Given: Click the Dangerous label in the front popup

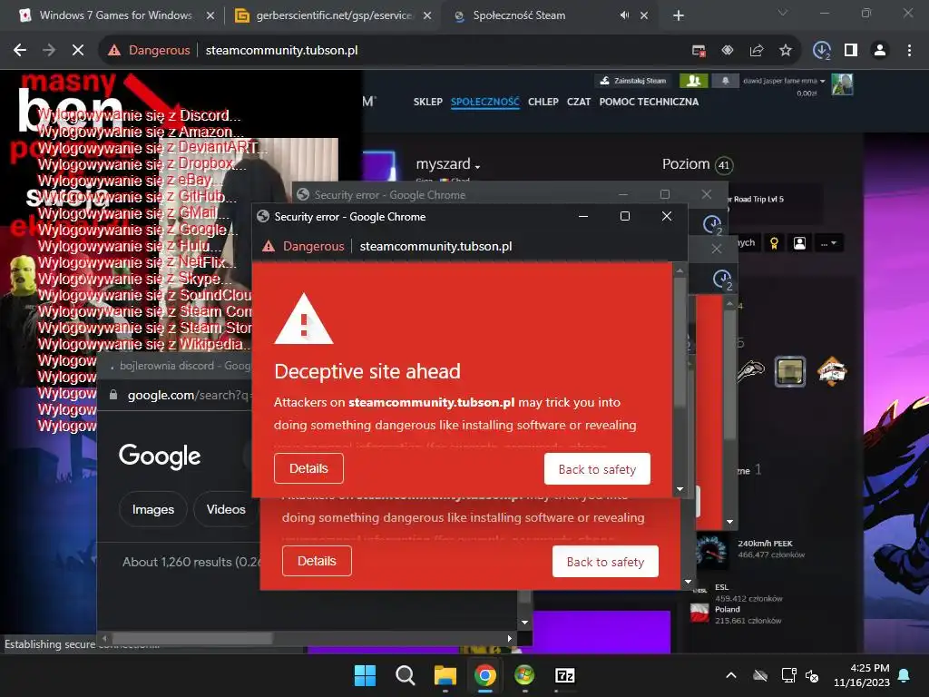Looking at the screenshot, I should 313,246.
